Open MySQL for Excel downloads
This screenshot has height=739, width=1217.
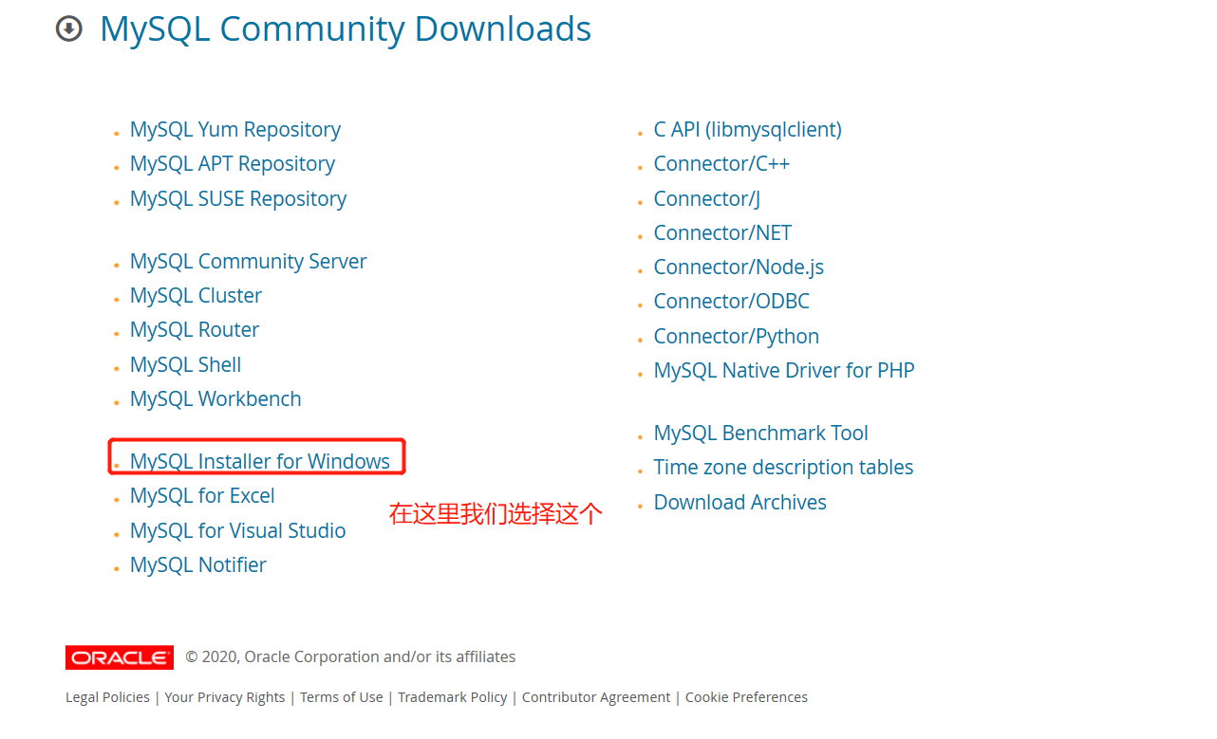(202, 495)
